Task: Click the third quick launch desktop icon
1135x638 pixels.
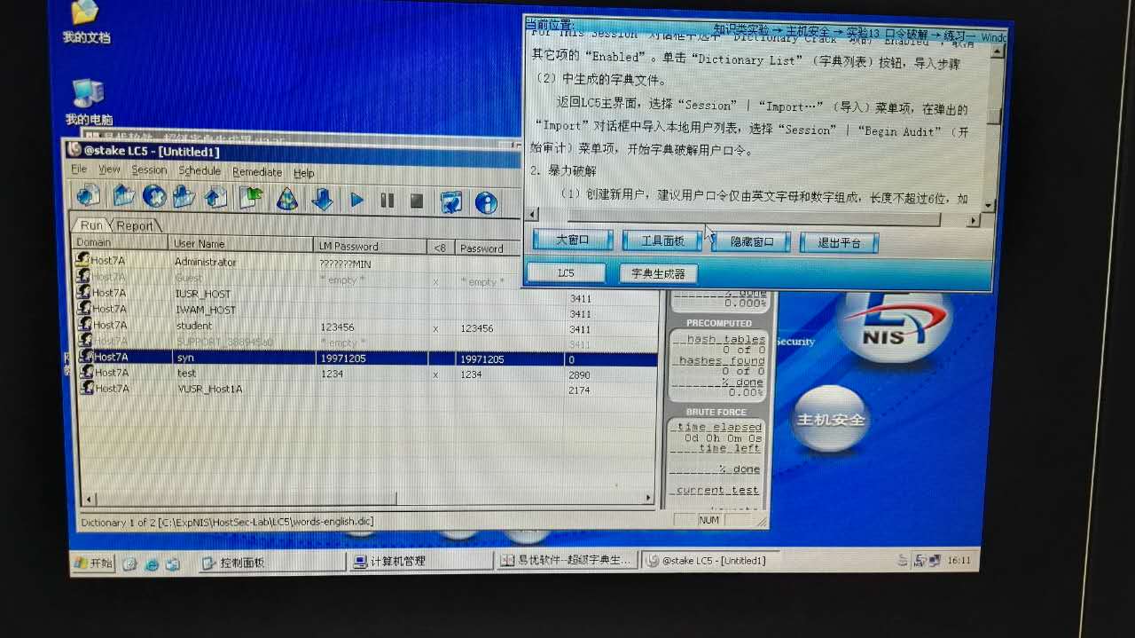Action: point(173,563)
